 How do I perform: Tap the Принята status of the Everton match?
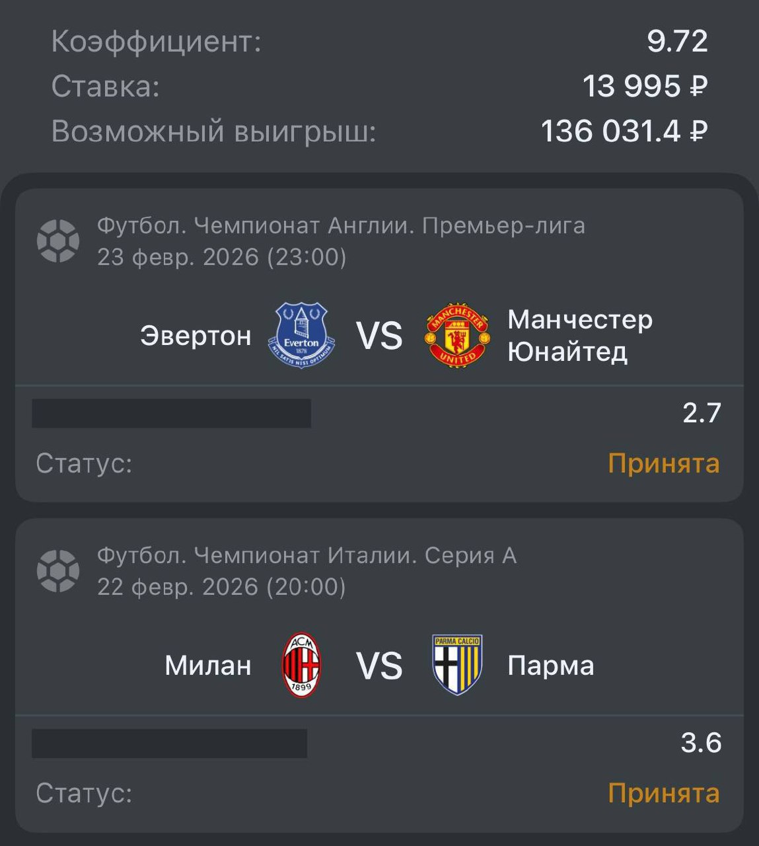pyautogui.click(x=663, y=463)
